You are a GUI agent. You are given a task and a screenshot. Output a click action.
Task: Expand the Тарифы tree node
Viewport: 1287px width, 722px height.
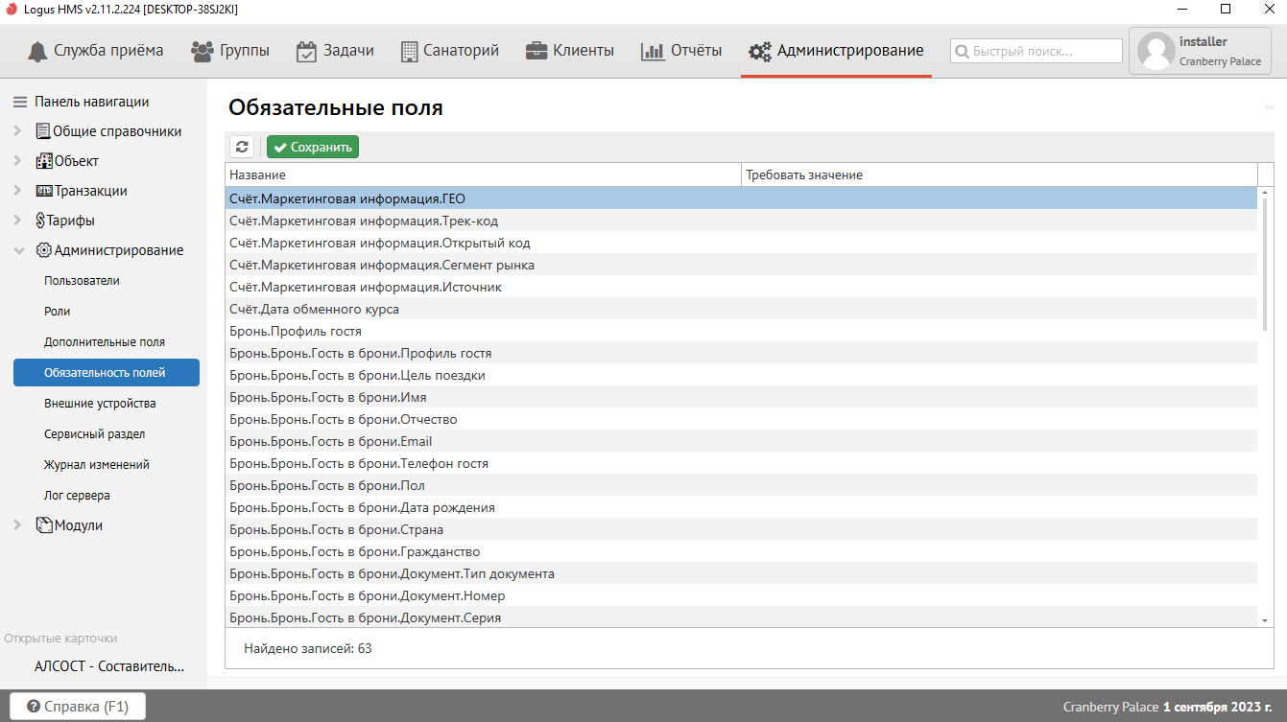(18, 221)
